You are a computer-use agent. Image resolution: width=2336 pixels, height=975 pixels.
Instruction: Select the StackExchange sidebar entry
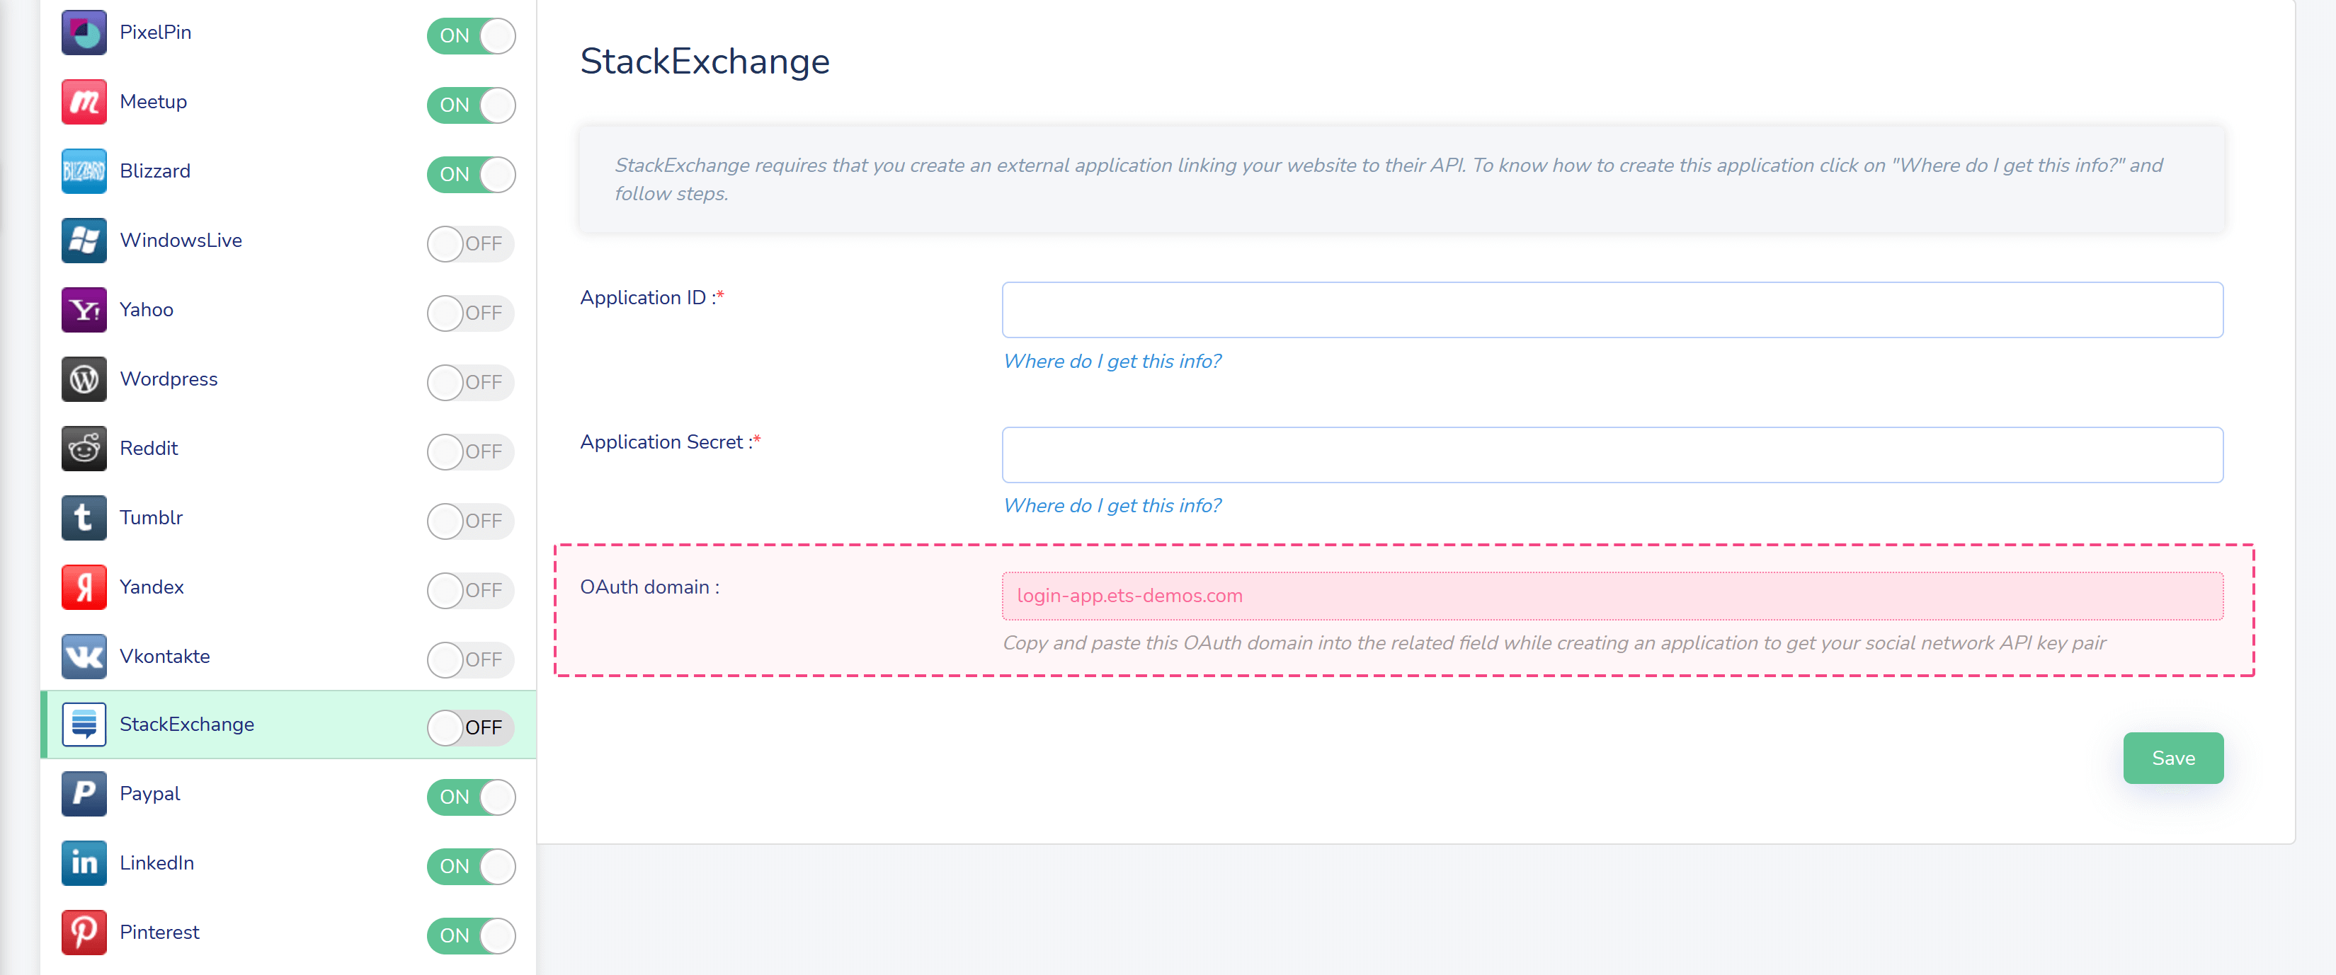[288, 724]
